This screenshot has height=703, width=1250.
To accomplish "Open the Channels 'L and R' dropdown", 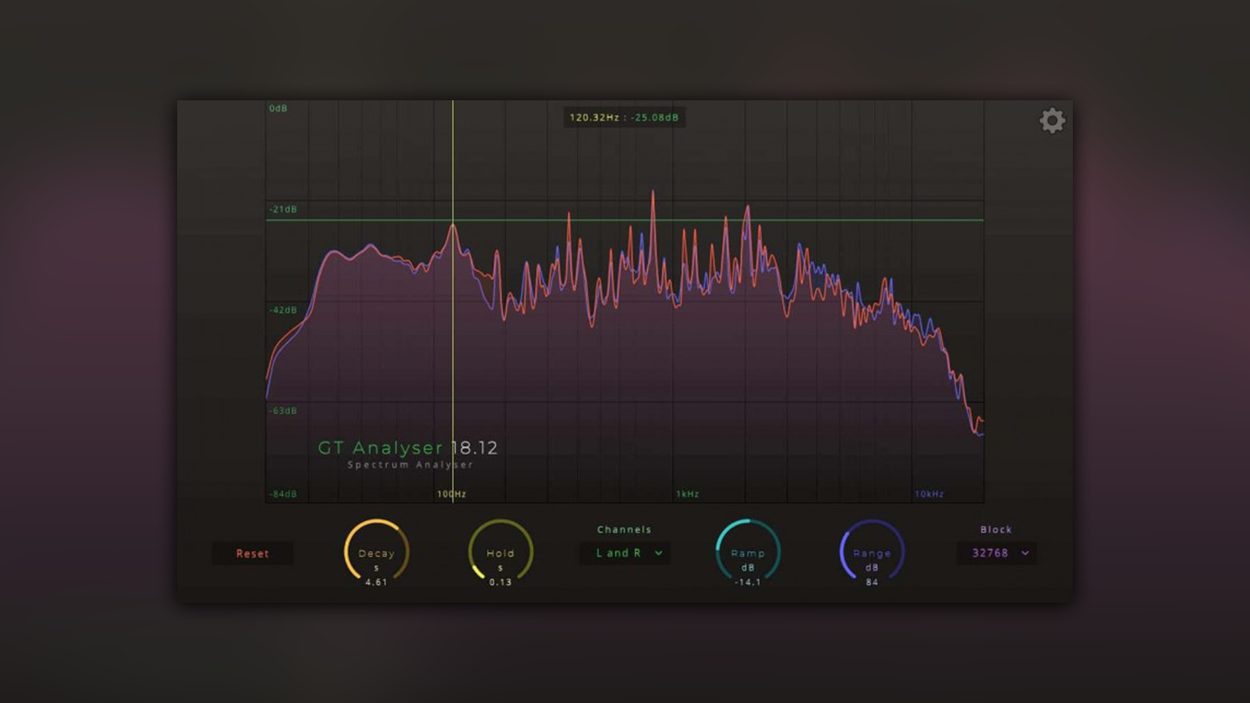I will click(625, 553).
